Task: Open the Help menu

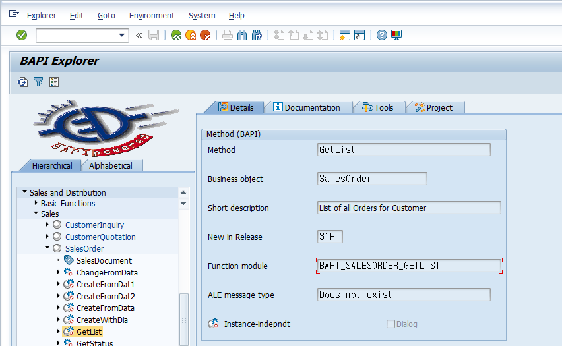Action: tap(237, 16)
